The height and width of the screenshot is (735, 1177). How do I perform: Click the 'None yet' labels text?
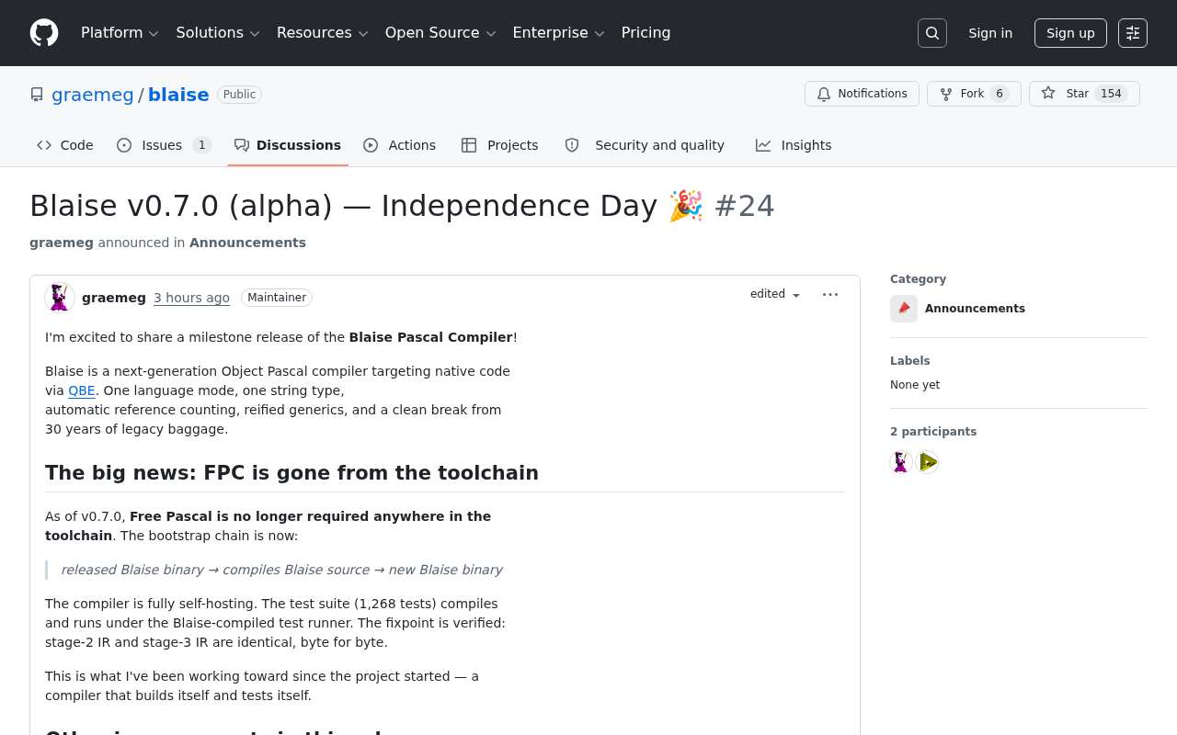(915, 385)
